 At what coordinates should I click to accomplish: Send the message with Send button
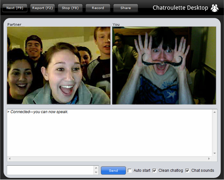point(113,171)
